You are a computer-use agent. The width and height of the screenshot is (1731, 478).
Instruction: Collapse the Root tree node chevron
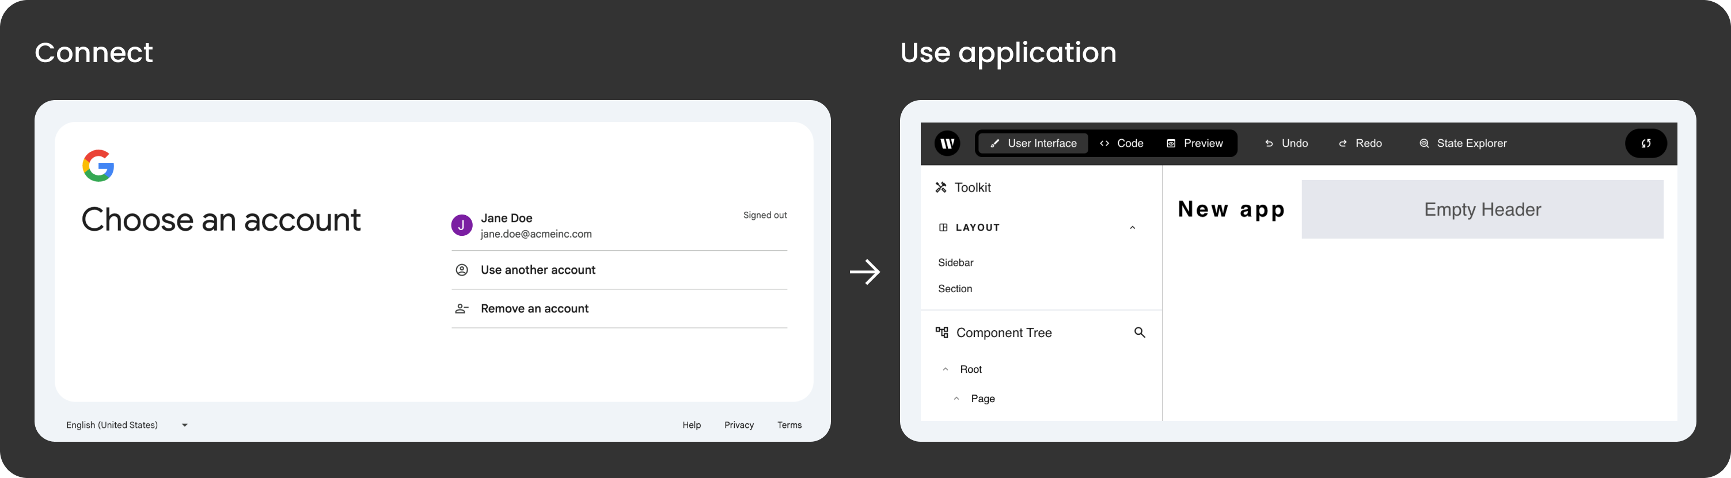pyautogui.click(x=946, y=369)
